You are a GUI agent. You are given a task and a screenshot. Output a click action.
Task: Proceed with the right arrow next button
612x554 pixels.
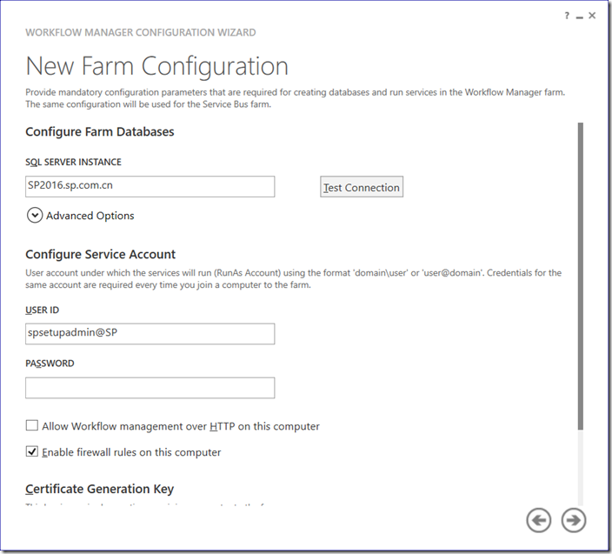[574, 520]
